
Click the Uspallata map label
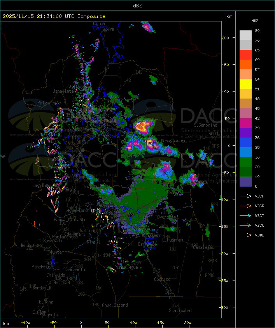click(63, 91)
